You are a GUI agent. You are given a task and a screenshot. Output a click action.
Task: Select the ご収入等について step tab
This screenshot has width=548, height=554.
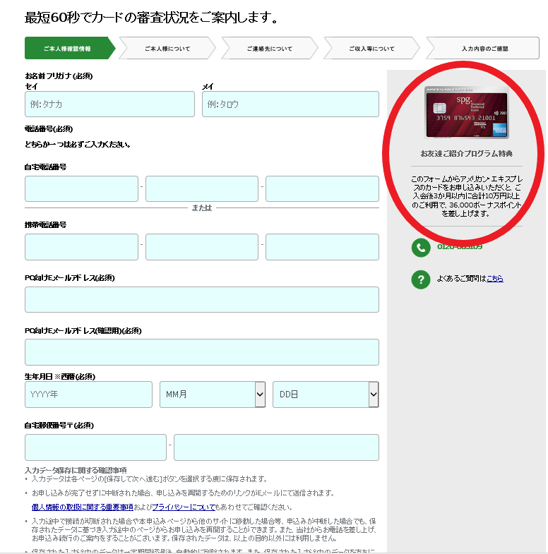pyautogui.click(x=371, y=48)
